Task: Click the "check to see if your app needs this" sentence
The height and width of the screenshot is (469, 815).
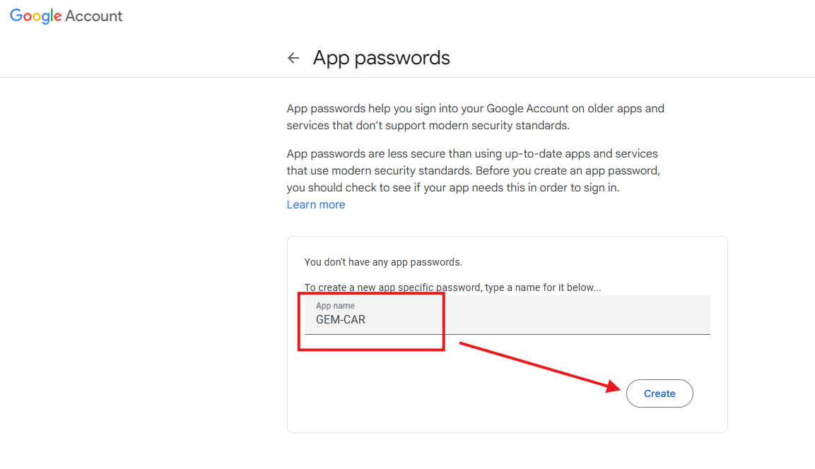Action: coord(452,189)
